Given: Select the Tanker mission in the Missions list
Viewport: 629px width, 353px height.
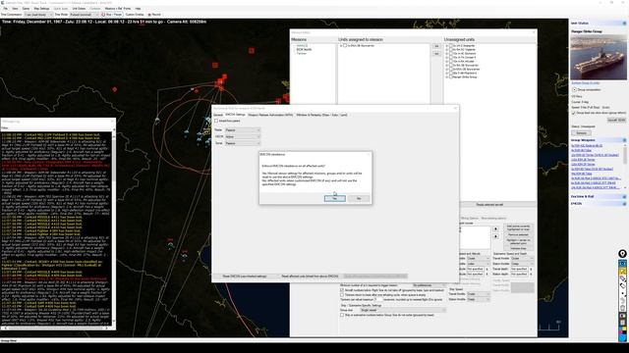Looking at the screenshot, I should pyautogui.click(x=302, y=53).
